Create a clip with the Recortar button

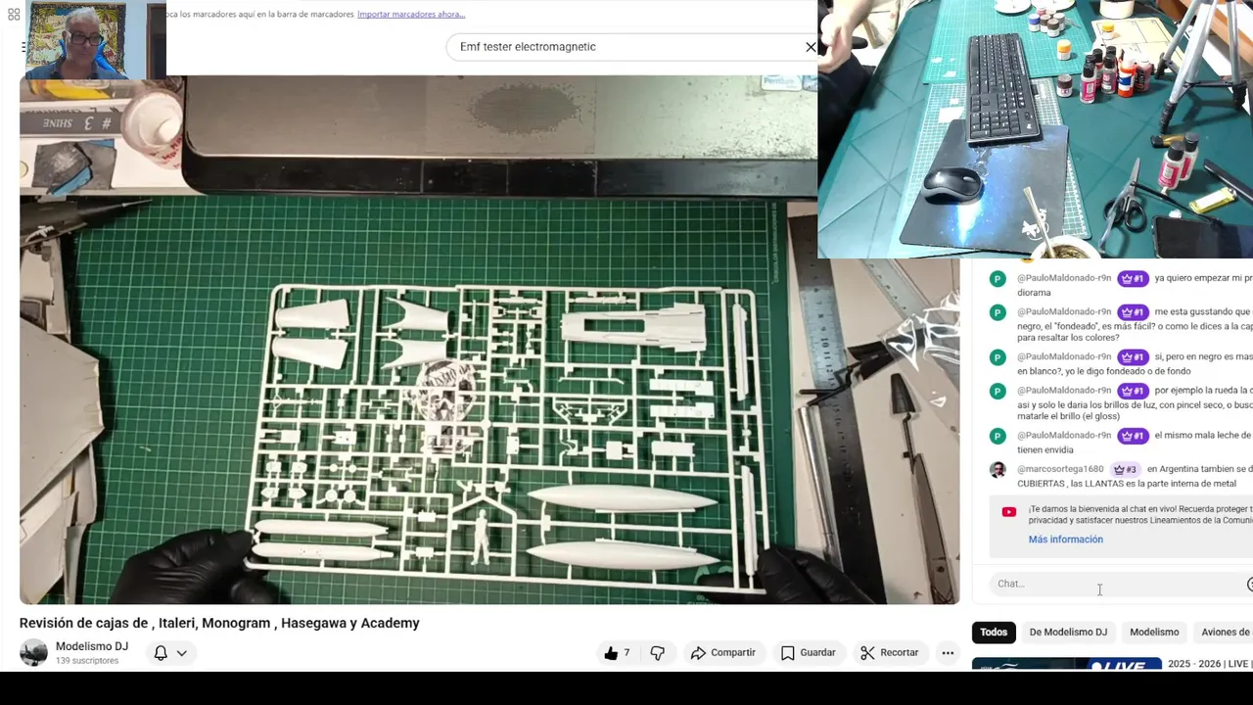[x=890, y=653]
